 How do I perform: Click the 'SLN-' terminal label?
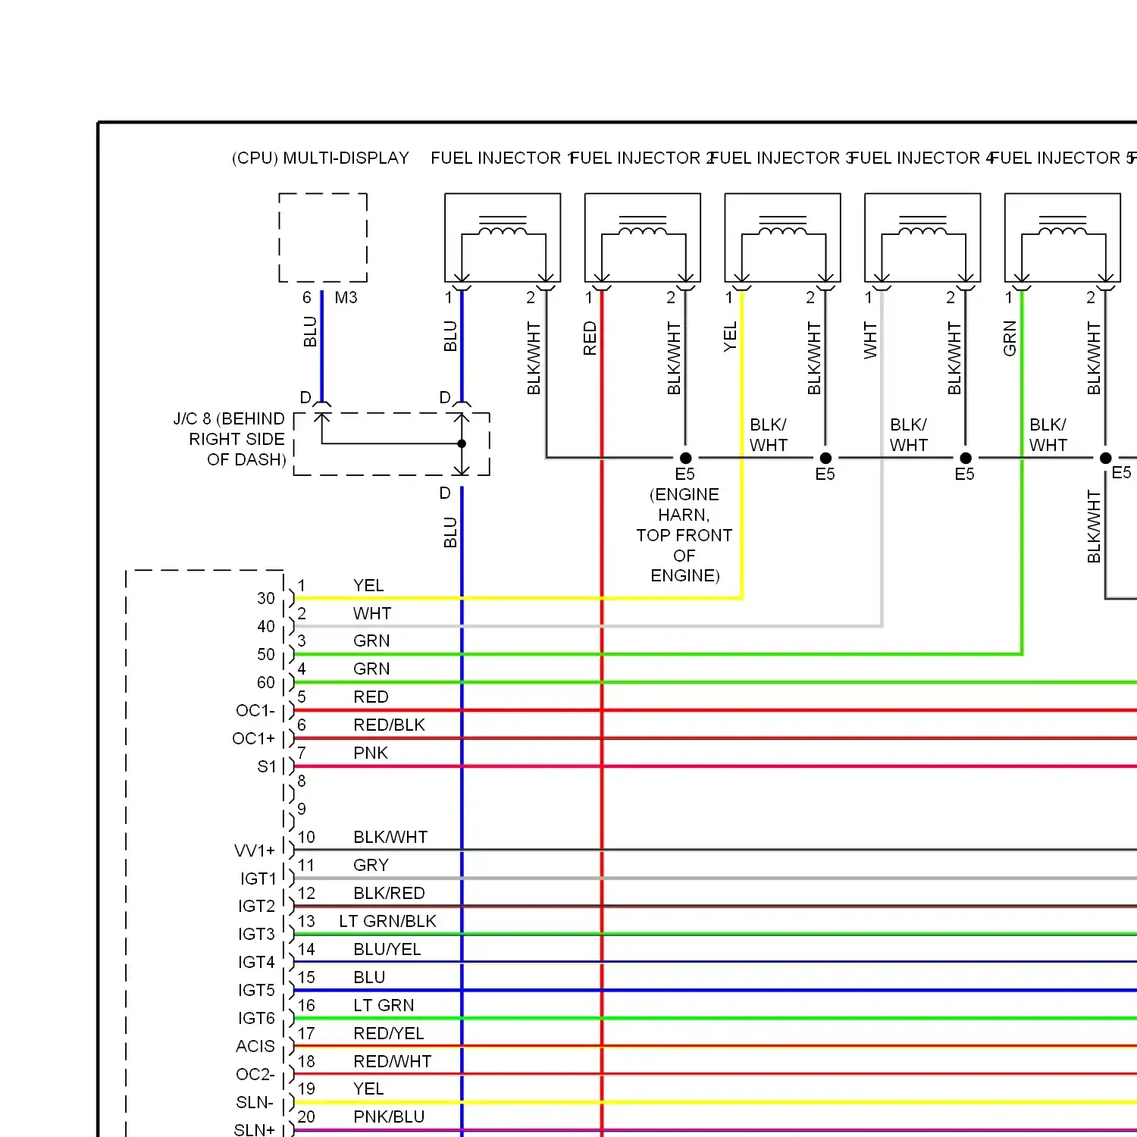[255, 1102]
